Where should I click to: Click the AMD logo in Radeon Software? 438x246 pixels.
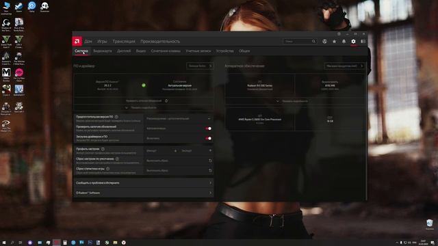click(x=77, y=41)
